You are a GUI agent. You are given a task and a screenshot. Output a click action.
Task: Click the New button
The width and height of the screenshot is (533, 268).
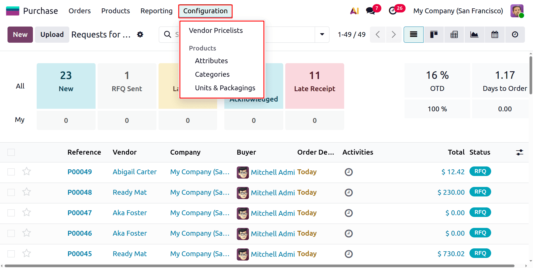point(20,34)
